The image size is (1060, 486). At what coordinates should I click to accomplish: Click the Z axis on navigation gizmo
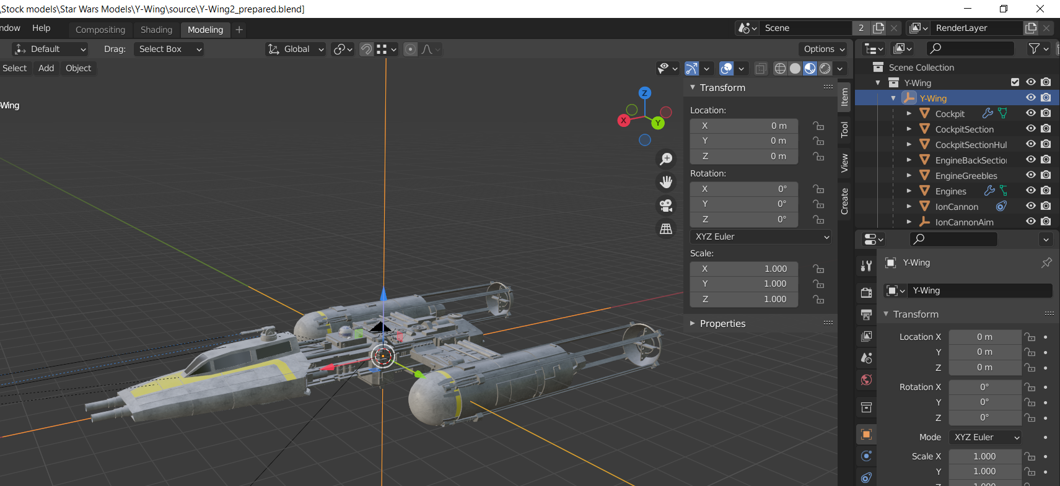pyautogui.click(x=645, y=93)
